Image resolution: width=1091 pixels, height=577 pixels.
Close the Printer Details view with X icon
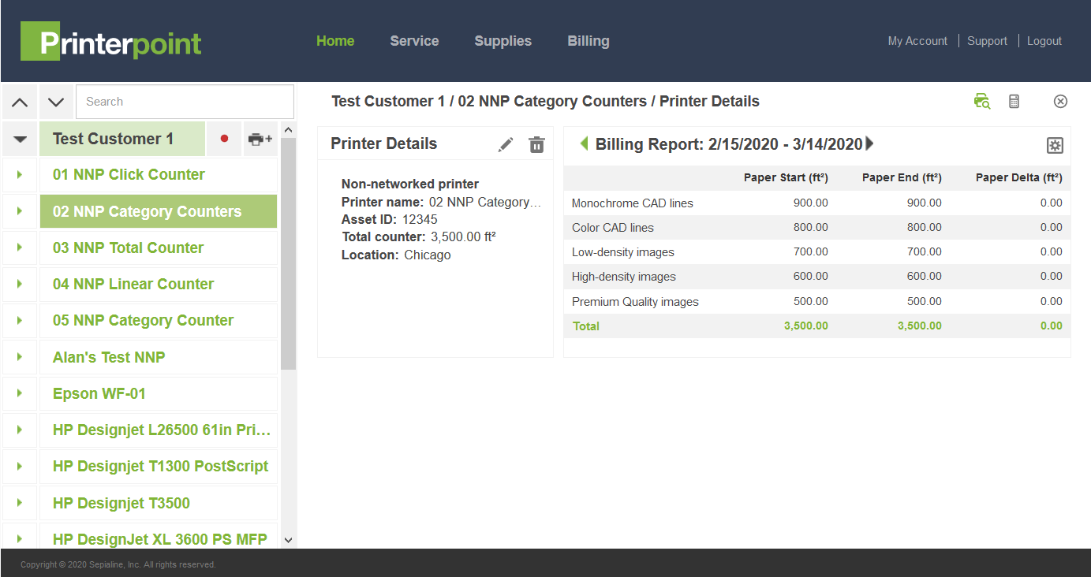click(1060, 101)
